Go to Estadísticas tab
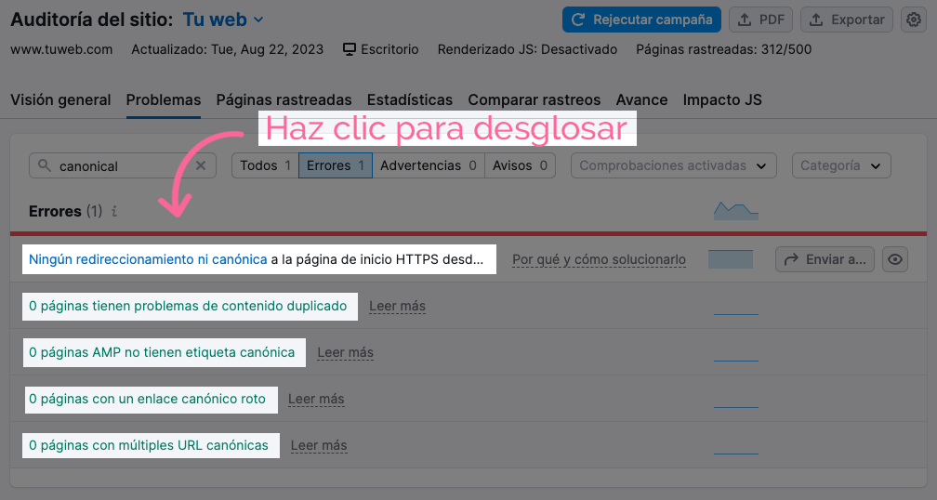This screenshot has height=500, width=937. point(410,99)
